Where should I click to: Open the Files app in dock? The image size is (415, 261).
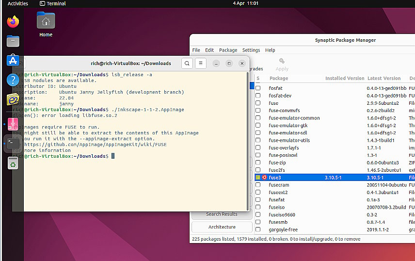point(13,41)
